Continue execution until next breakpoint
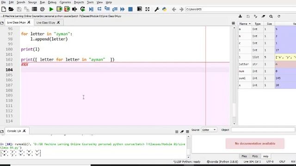 (x=122, y=9)
